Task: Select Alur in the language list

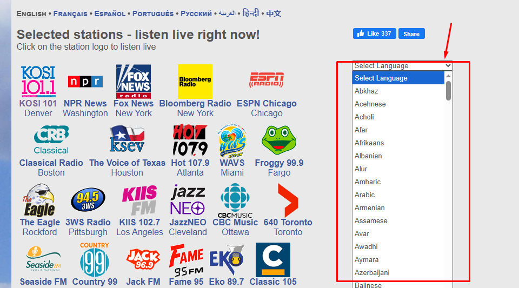Action: tap(398, 169)
